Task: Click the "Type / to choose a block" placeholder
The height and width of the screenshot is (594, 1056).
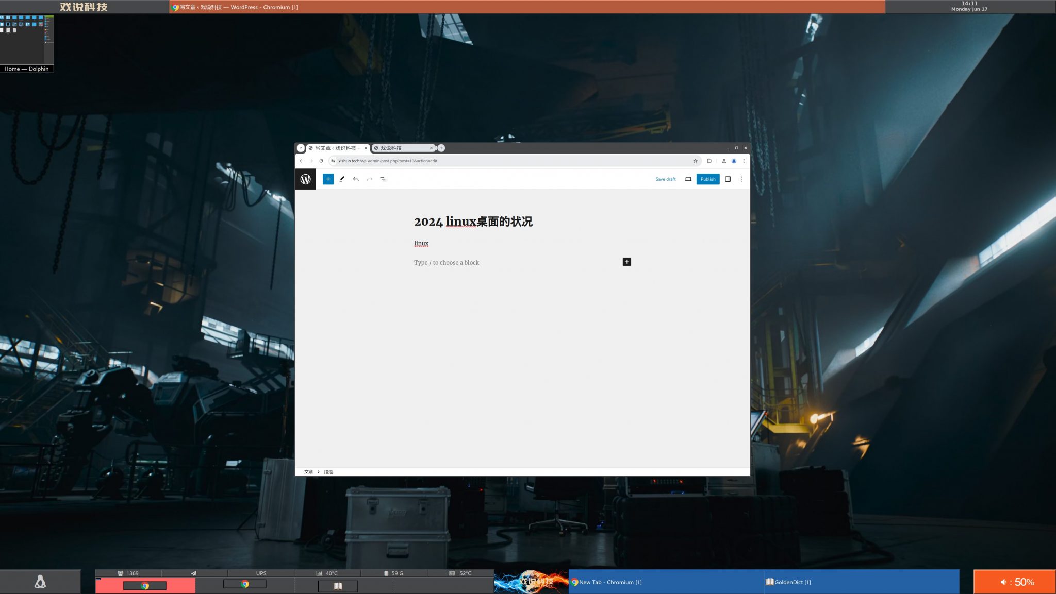Action: (447, 263)
